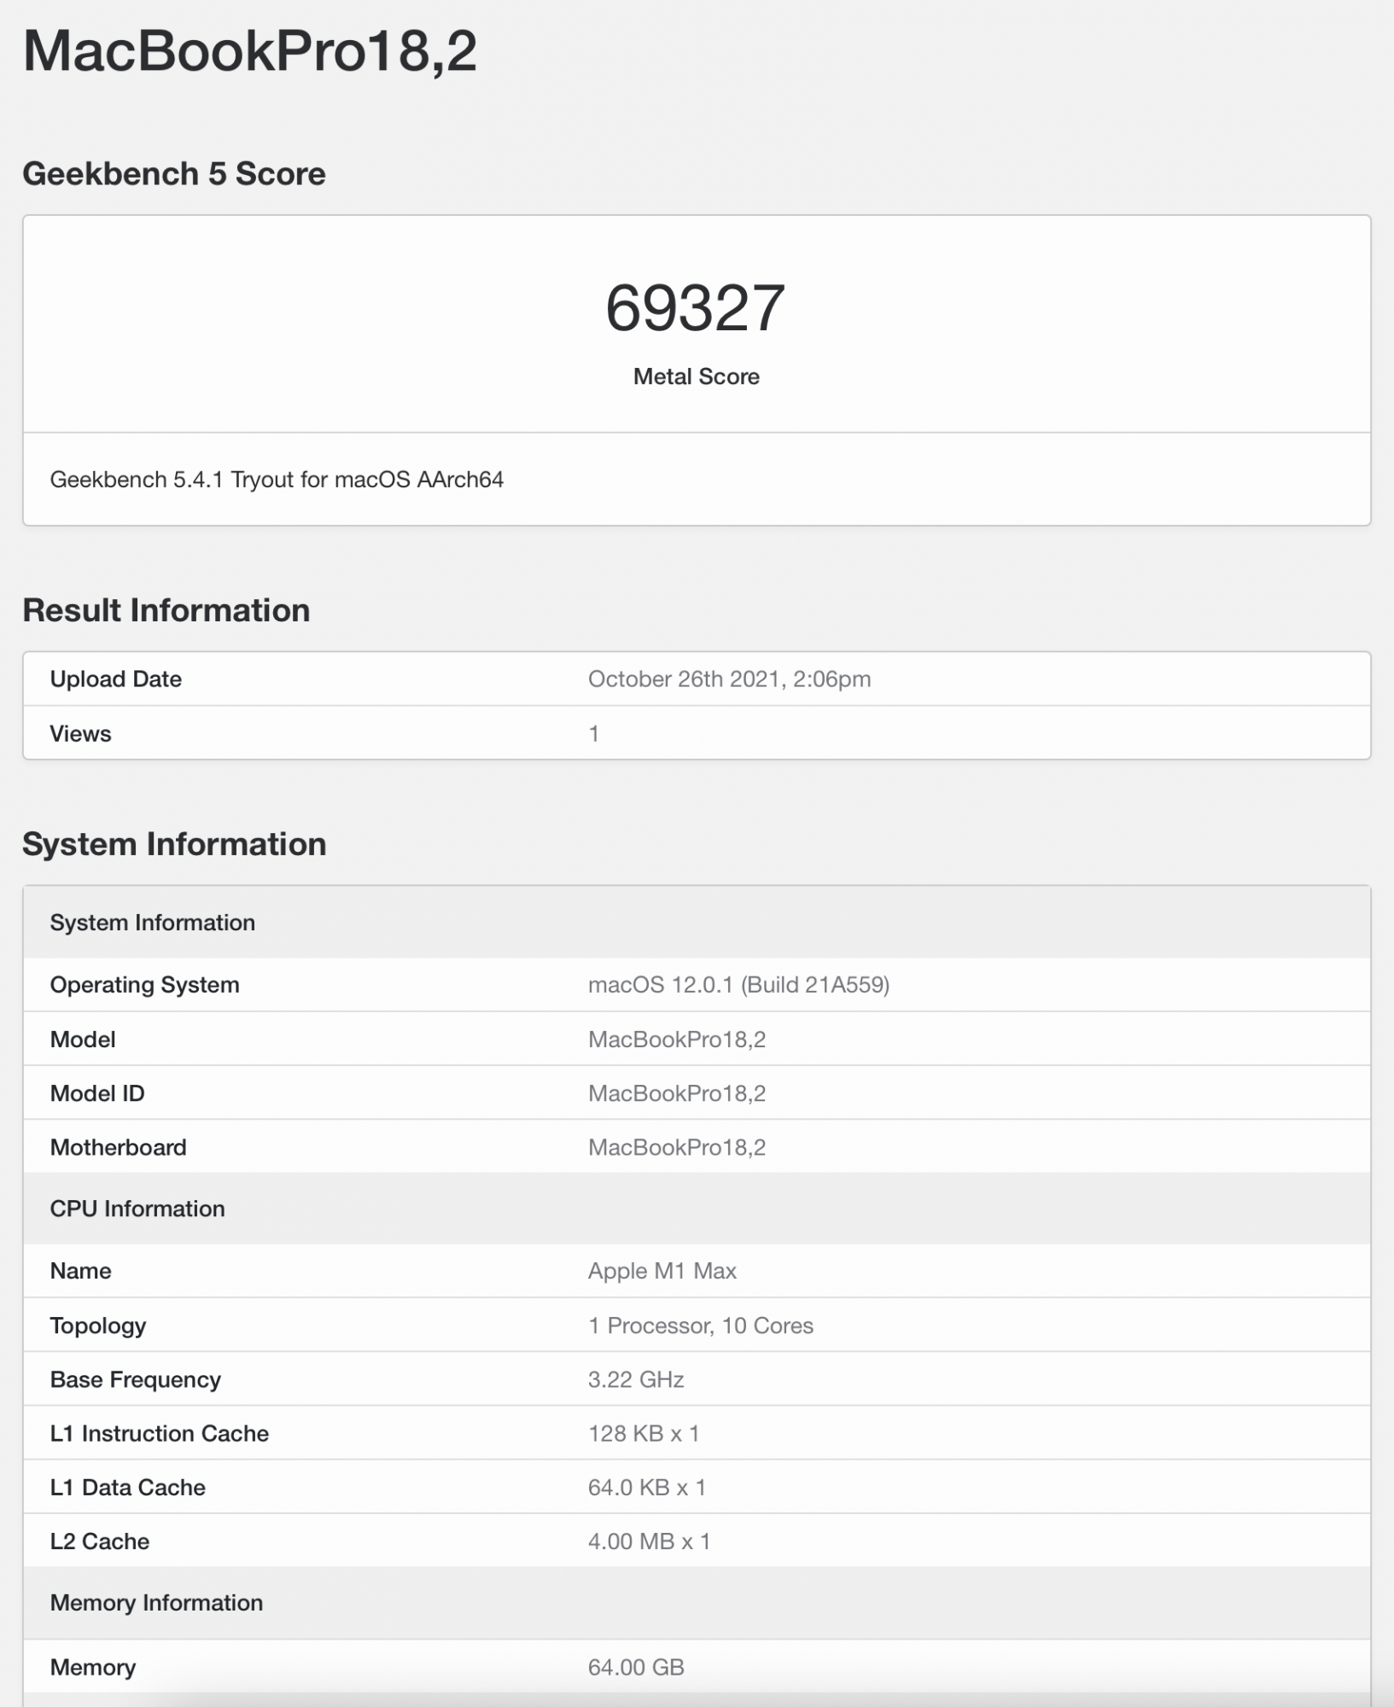Click the Motherboard label
1394x1707 pixels.
[119, 1148]
